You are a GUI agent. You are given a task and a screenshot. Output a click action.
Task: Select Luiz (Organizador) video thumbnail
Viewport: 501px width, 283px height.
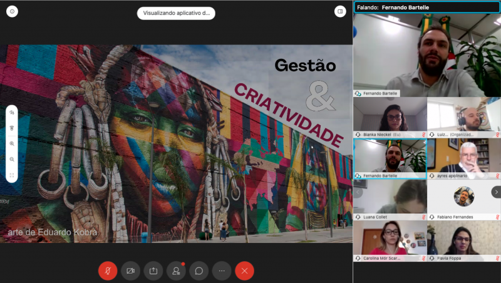(x=464, y=118)
